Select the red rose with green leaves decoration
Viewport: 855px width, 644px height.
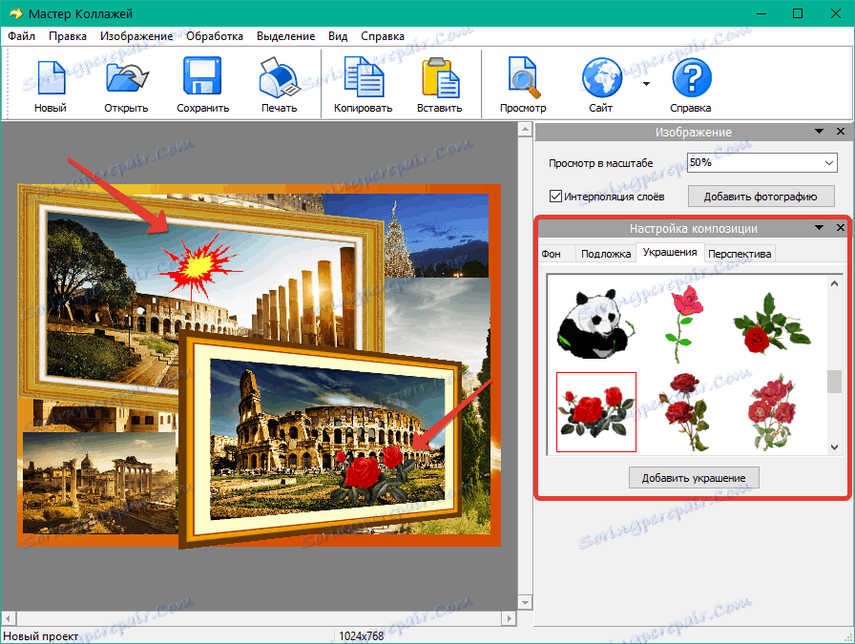tap(770, 323)
